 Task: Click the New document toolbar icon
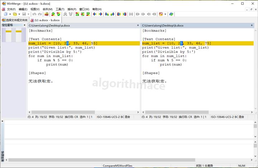point(5,14)
